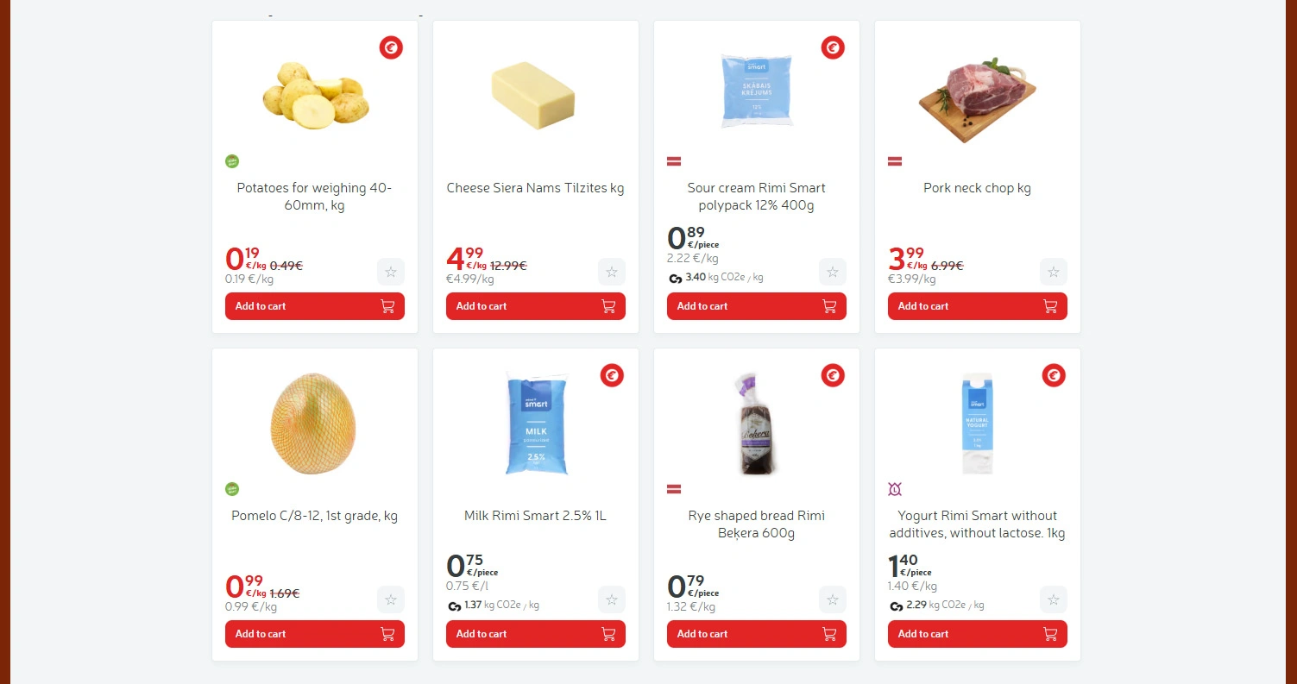The width and height of the screenshot is (1297, 684).
Task: Click the cart icon in Sour cream's Add to cart
Action: point(829,306)
